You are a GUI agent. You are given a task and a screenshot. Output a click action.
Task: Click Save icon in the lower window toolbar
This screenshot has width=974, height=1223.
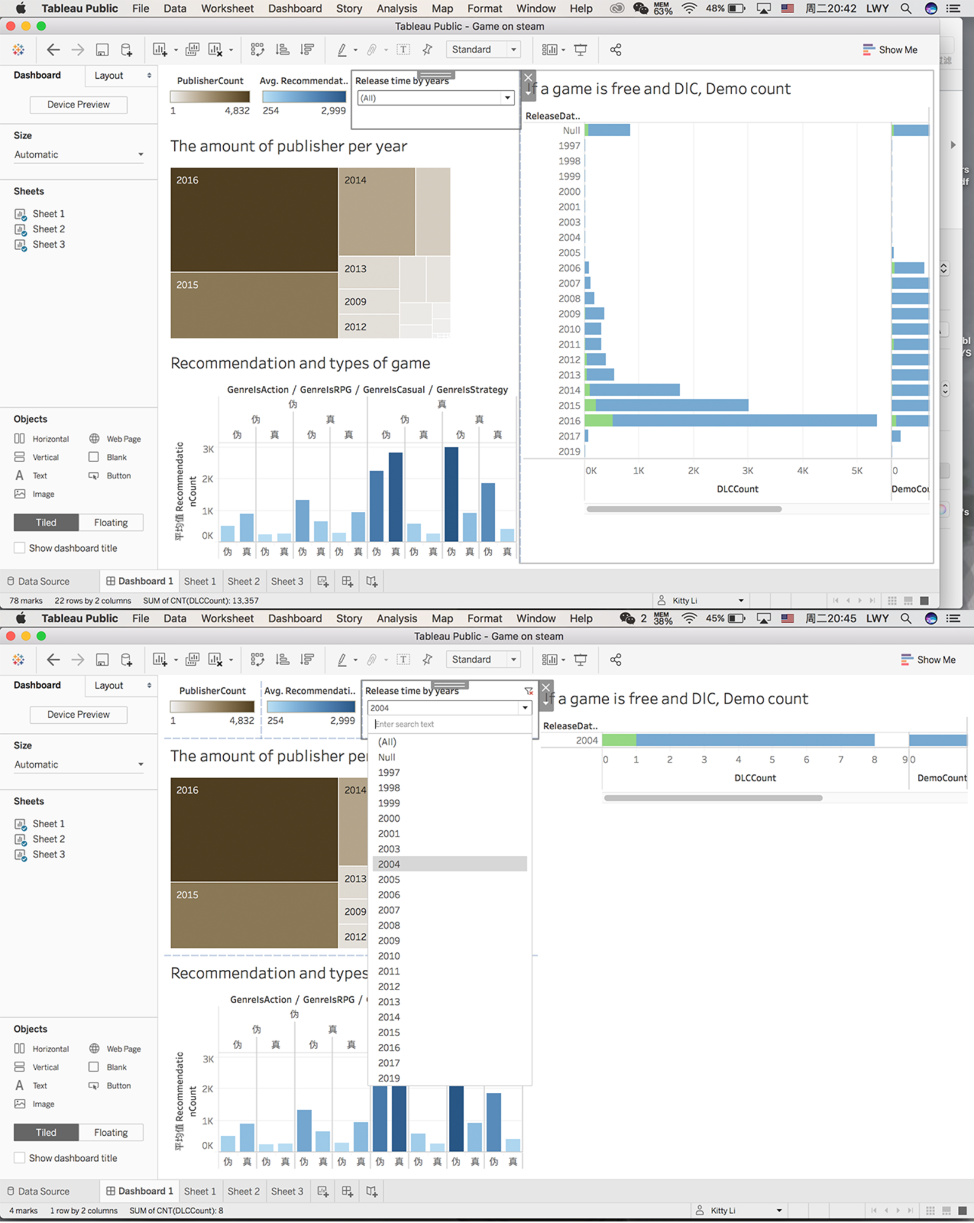pyautogui.click(x=102, y=659)
